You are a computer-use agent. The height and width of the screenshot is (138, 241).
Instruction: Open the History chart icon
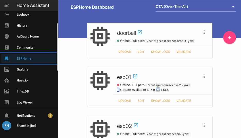[7, 25]
